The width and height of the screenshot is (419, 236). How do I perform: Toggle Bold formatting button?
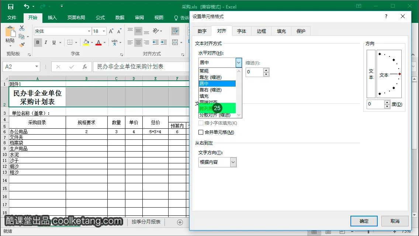pyautogui.click(x=38, y=42)
